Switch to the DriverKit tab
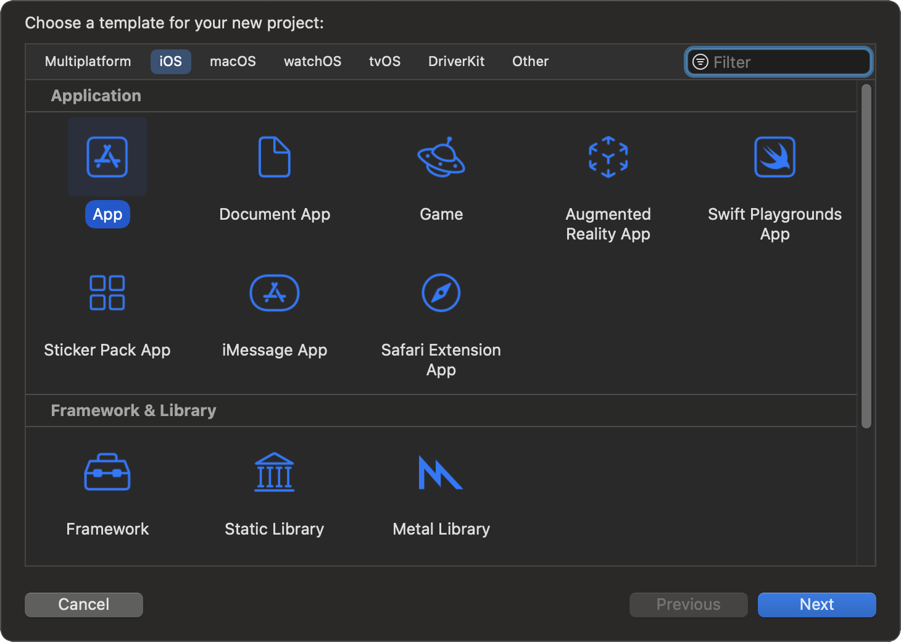901x642 pixels. (x=456, y=62)
